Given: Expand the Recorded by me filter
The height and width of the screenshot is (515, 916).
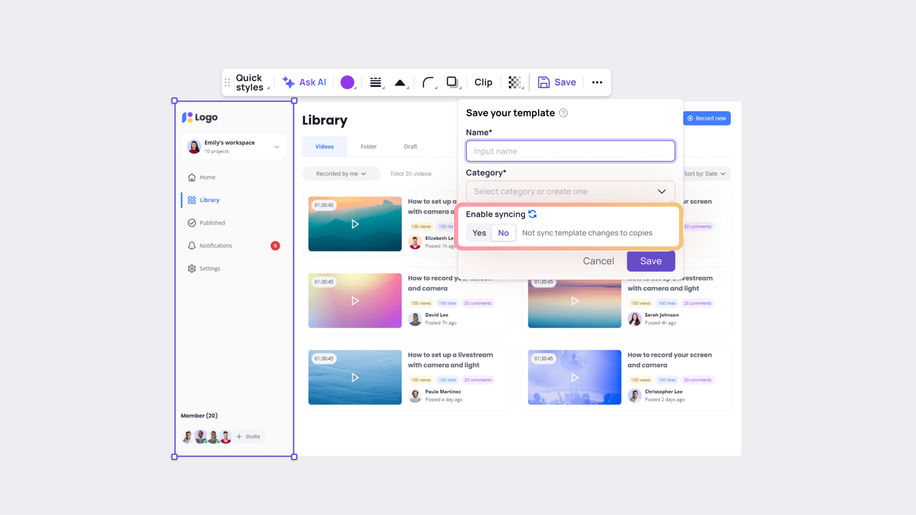Looking at the screenshot, I should (x=341, y=173).
